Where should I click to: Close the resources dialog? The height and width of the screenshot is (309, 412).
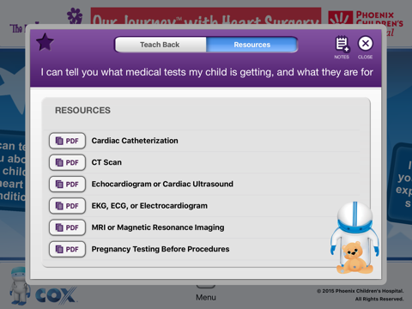pos(366,47)
